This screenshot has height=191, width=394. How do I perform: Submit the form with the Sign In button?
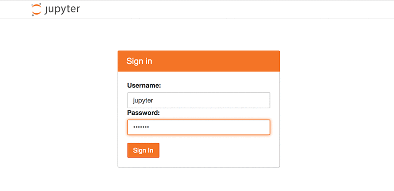143,150
